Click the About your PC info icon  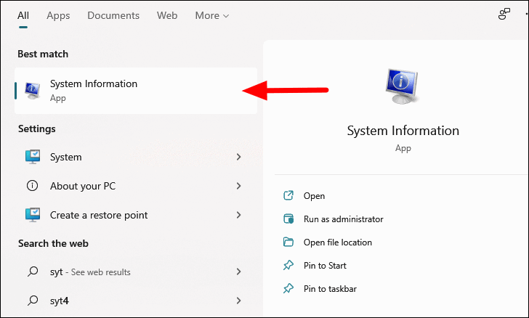33,185
